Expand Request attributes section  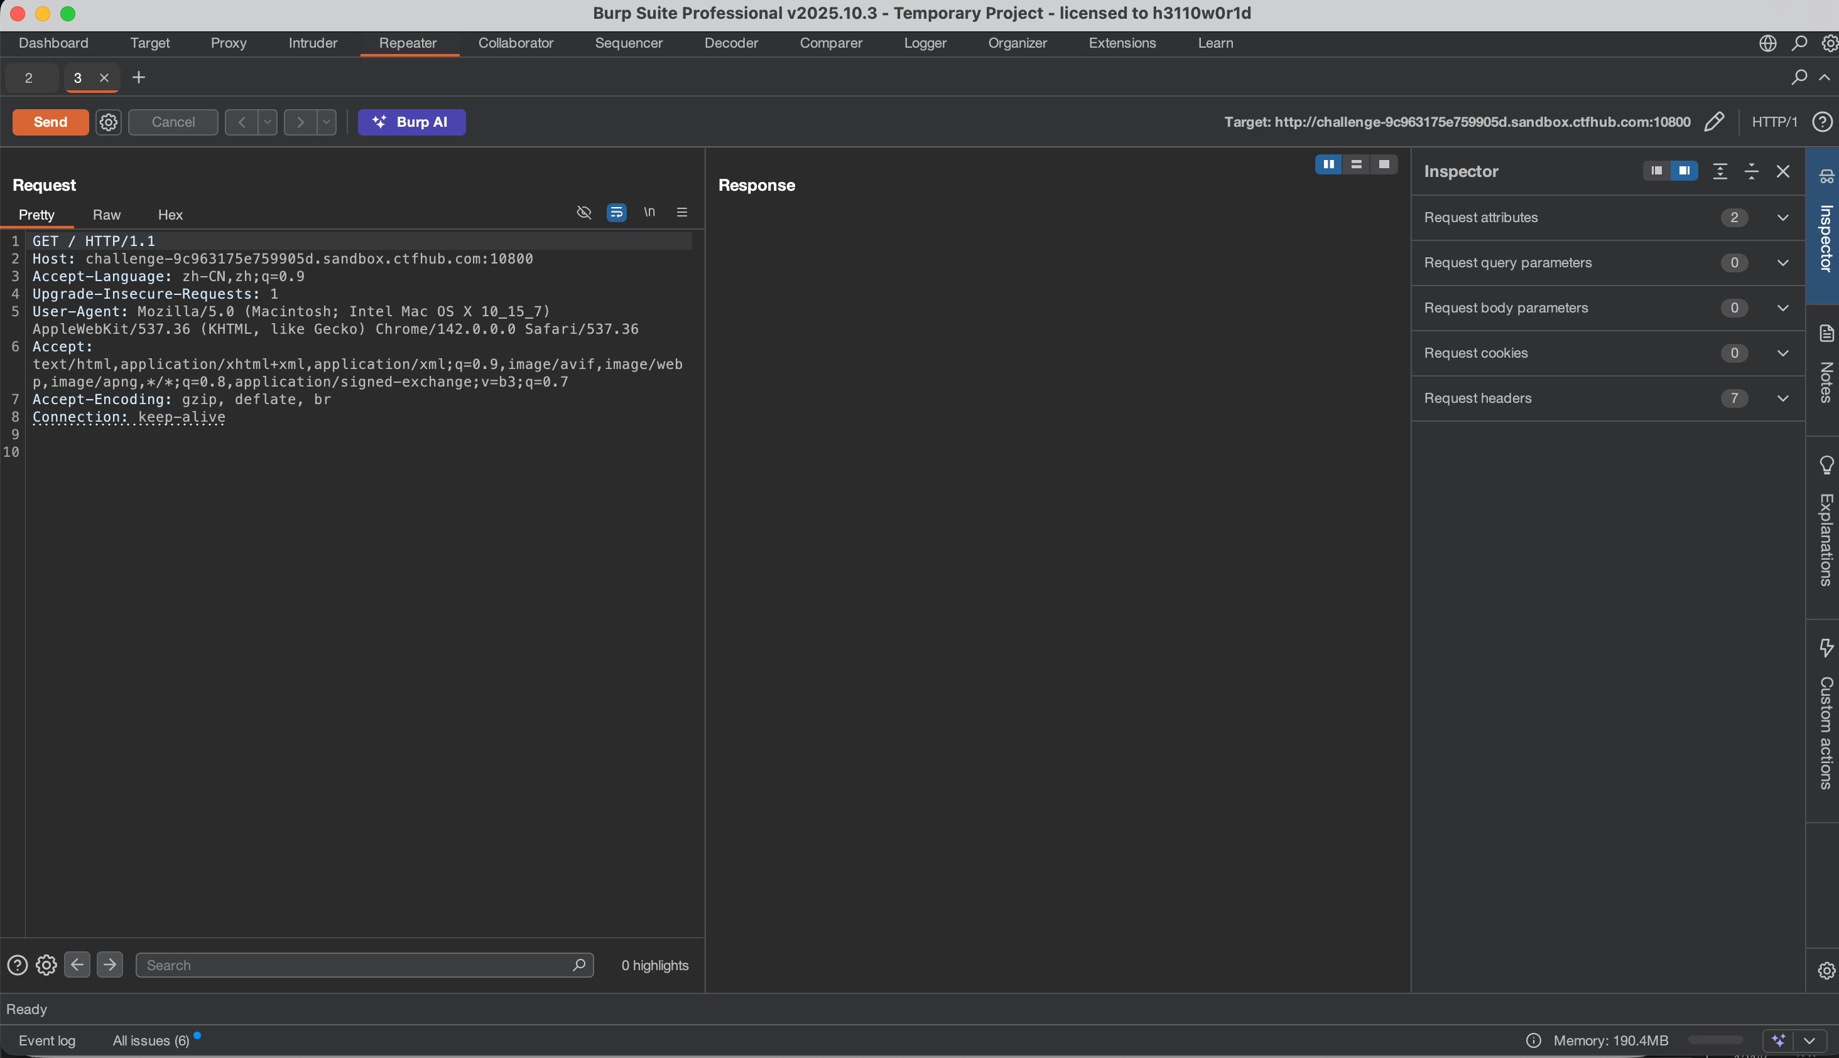[x=1782, y=217]
